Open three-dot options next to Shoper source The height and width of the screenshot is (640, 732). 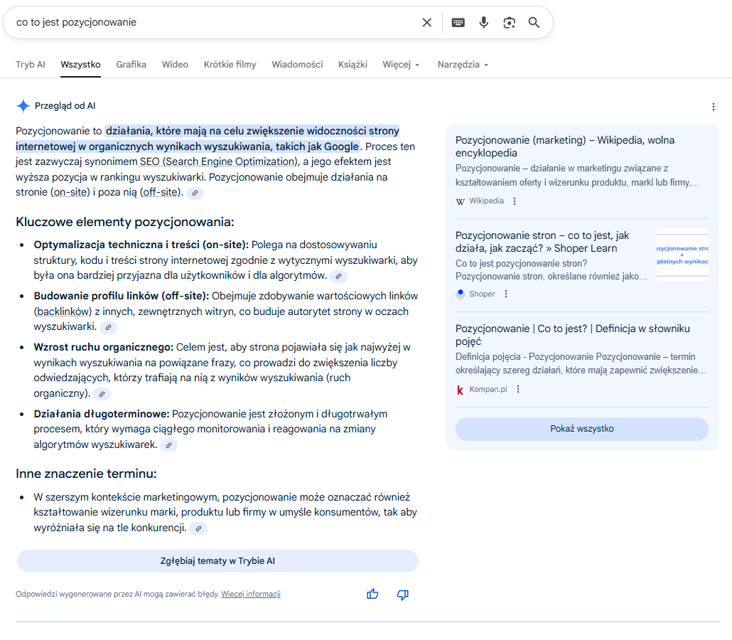point(506,294)
